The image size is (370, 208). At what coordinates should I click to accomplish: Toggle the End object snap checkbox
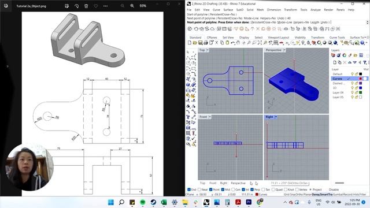189,190
